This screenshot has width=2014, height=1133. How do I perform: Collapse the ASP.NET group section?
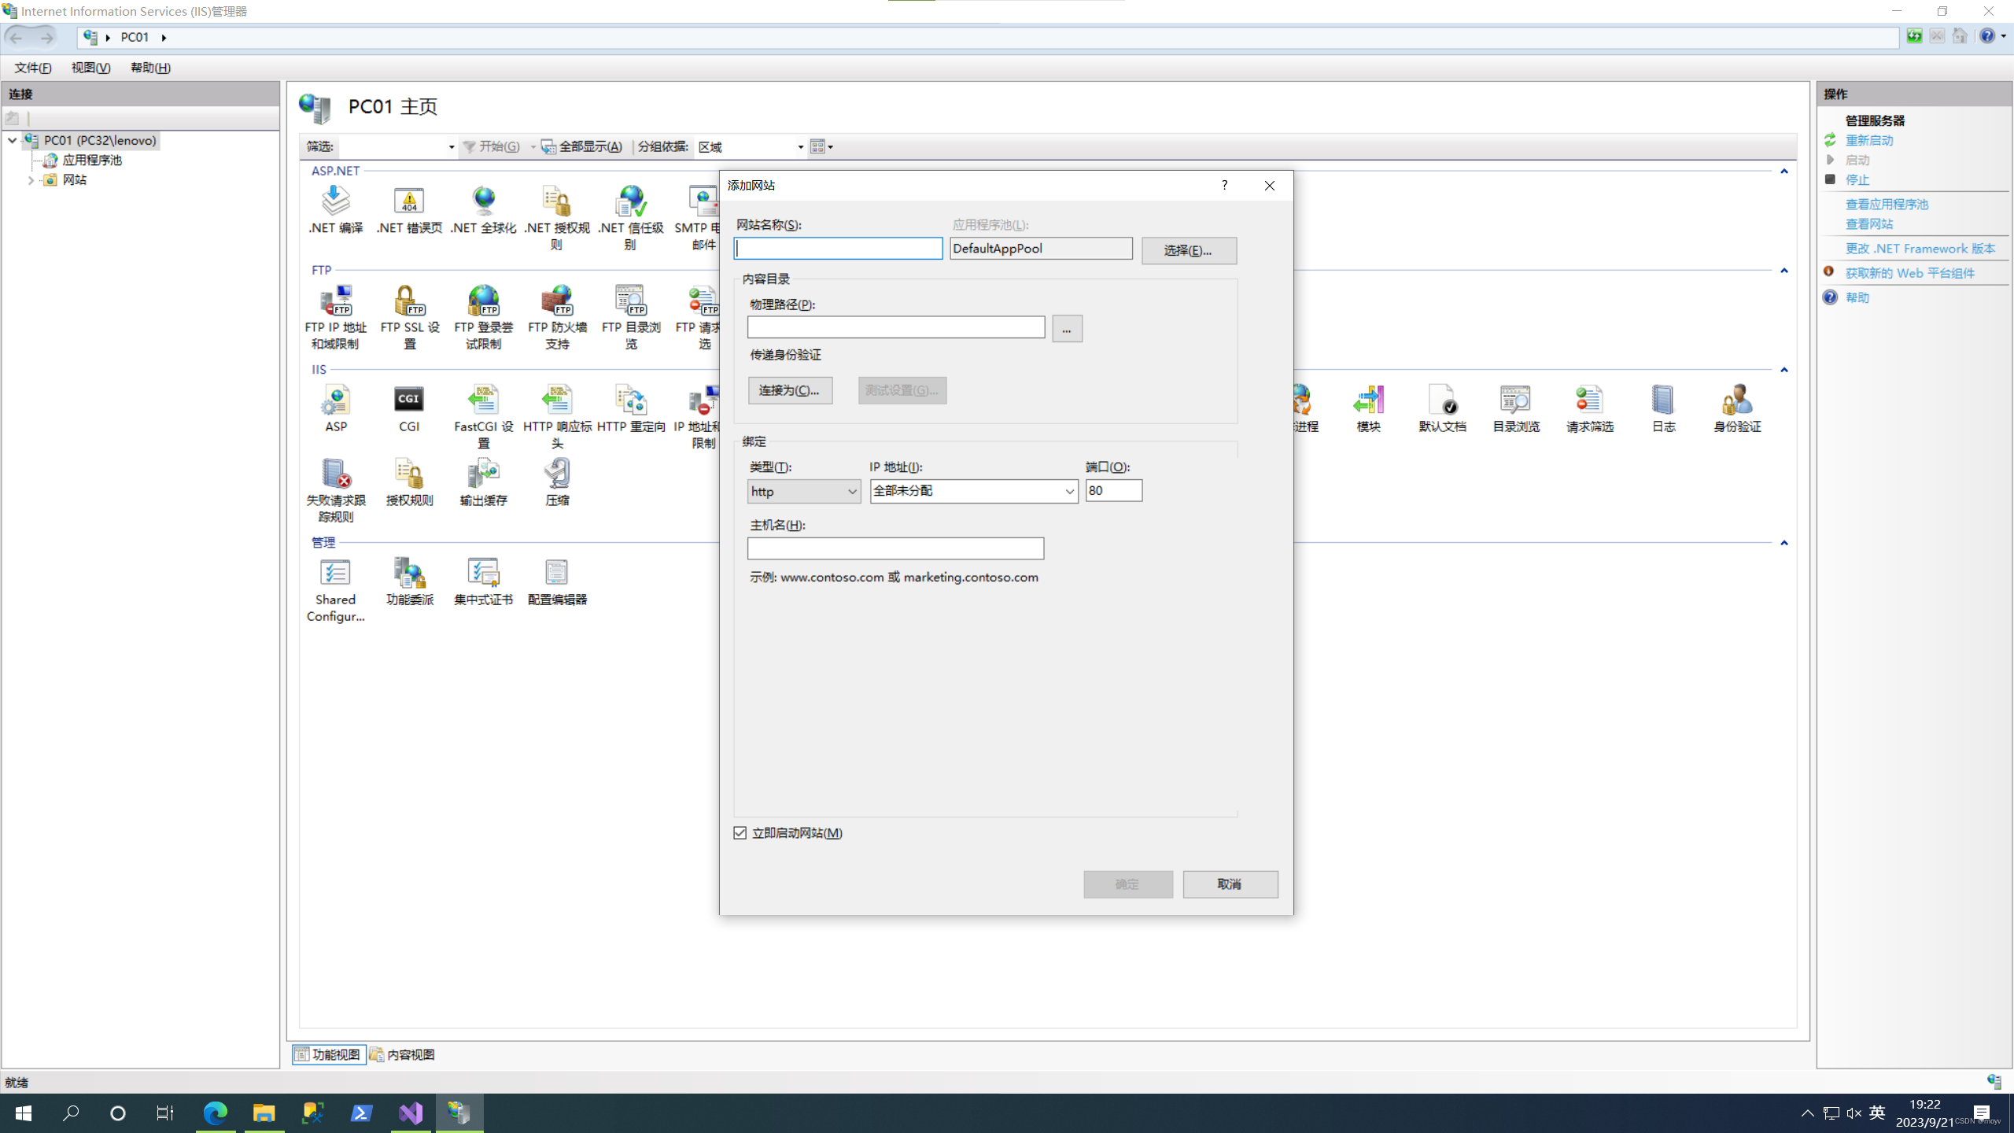point(1783,172)
